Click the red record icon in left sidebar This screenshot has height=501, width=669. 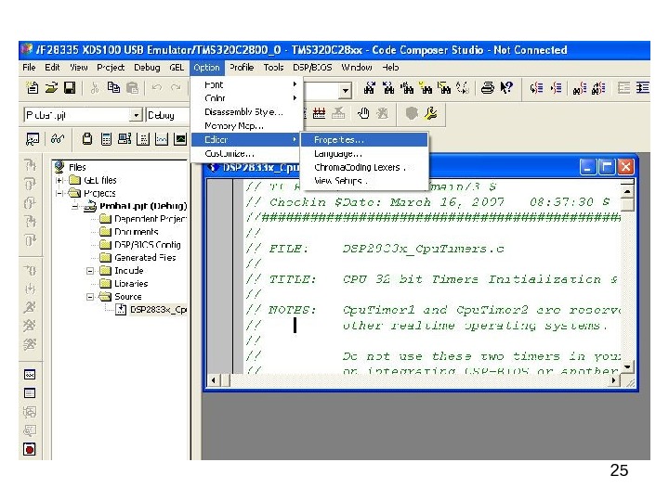[30, 449]
